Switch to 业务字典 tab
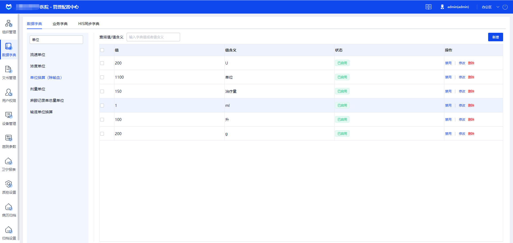The width and height of the screenshot is (513, 243). coord(60,24)
